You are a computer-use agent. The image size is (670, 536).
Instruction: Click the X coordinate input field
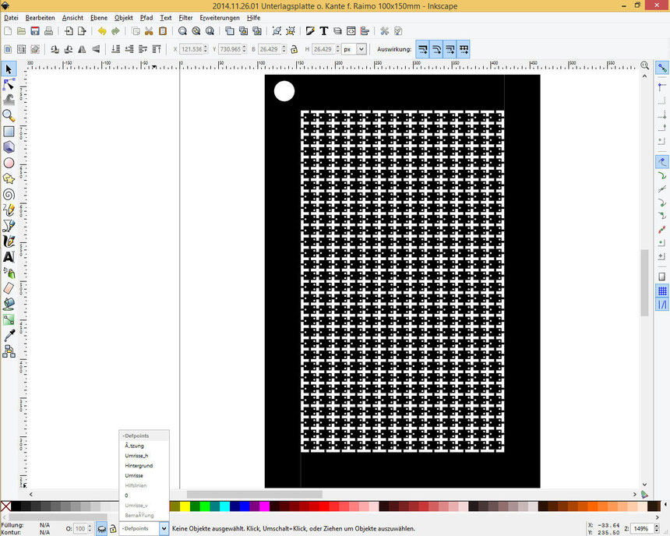point(191,49)
